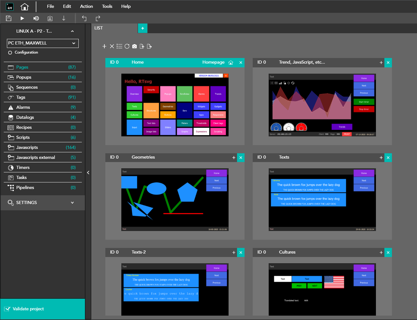Screen dimensions: 417x320
Task: Toggle the Validate project checkbox
Action: 7,309
